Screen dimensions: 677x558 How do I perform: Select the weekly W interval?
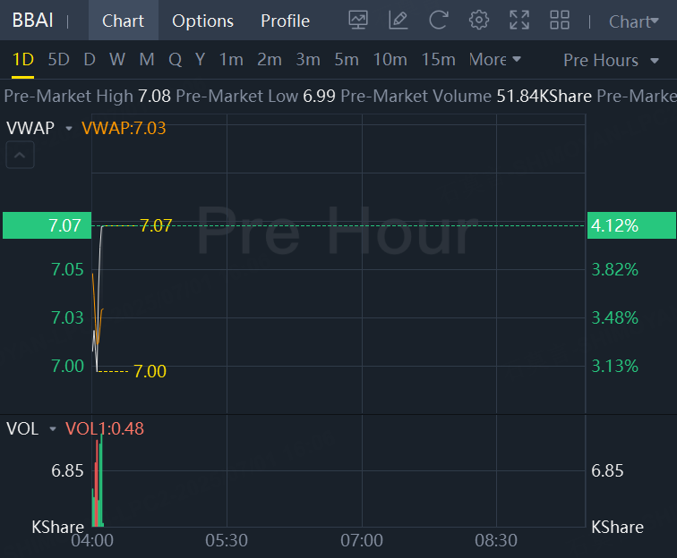[x=117, y=60]
